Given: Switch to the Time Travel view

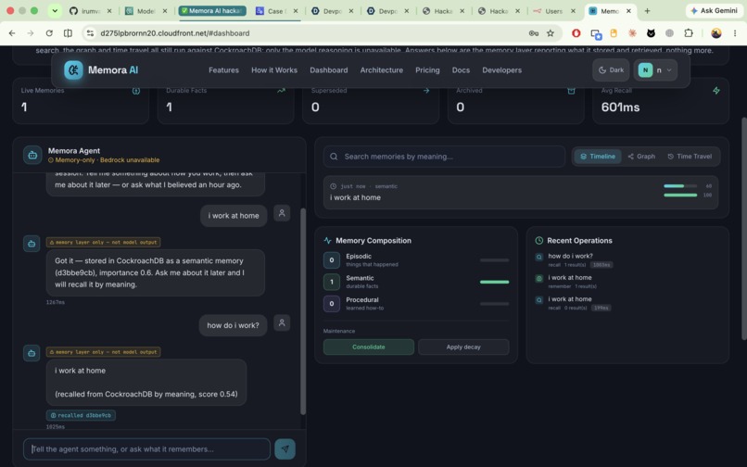Looking at the screenshot, I should click(690, 157).
